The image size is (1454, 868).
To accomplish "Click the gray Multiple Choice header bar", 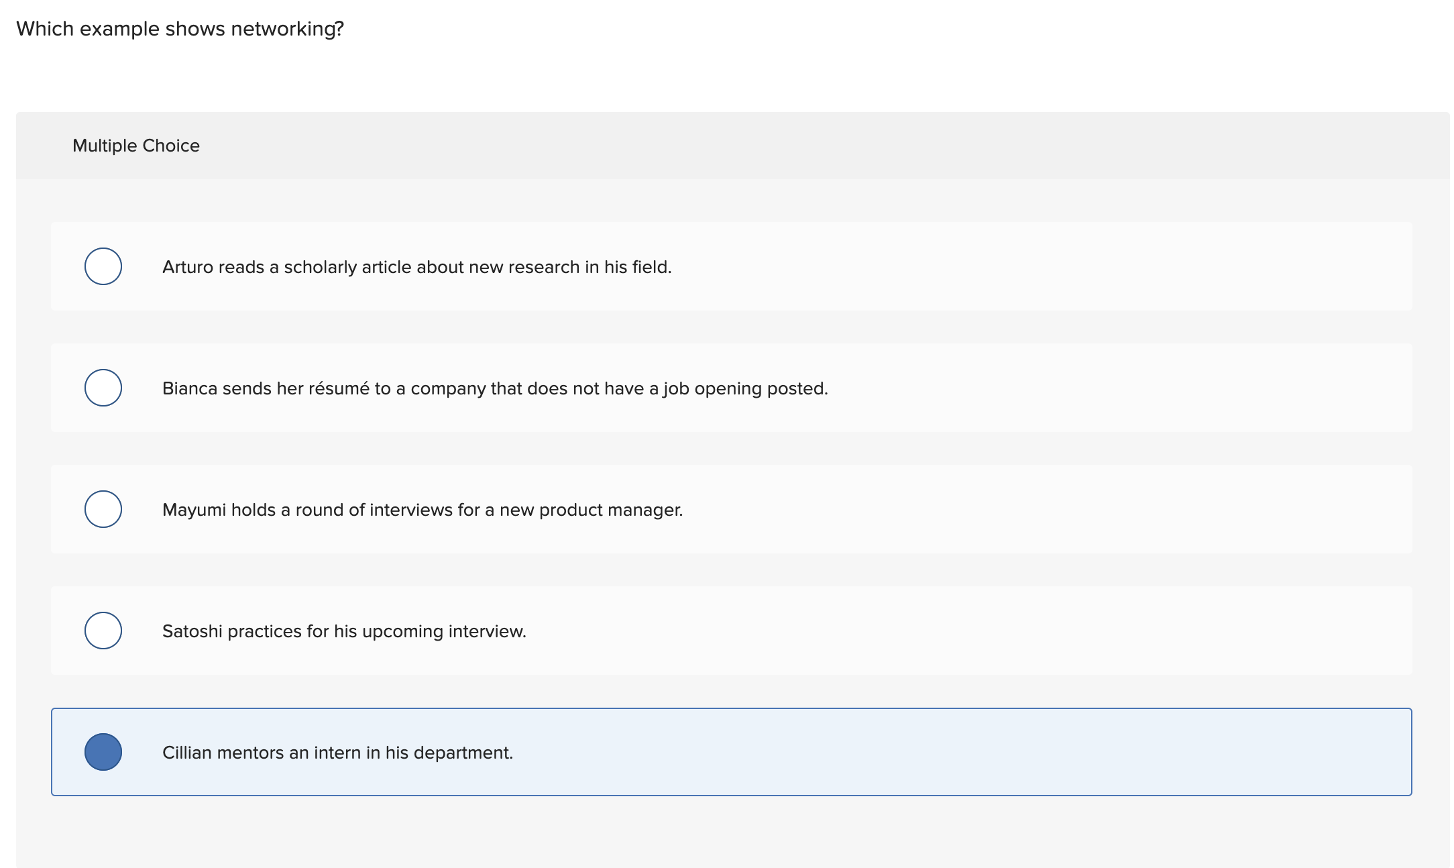I will pos(805,146).
